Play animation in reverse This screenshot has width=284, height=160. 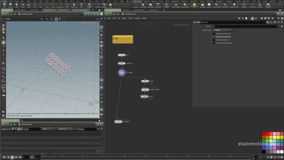(x=8, y=157)
